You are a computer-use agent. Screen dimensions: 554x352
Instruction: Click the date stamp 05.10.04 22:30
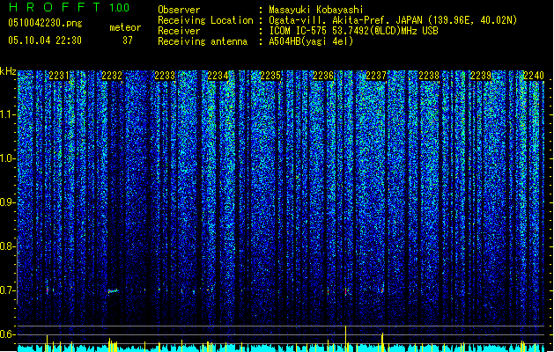tap(45, 40)
